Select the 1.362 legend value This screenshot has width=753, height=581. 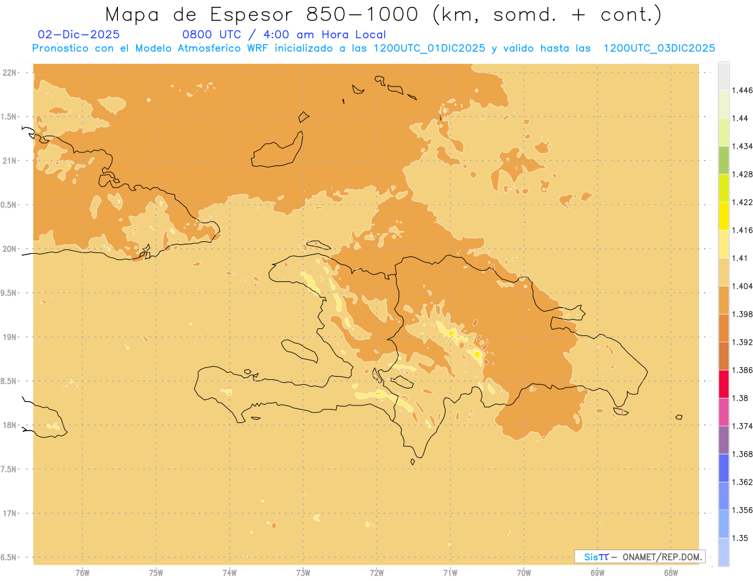pyautogui.click(x=742, y=482)
